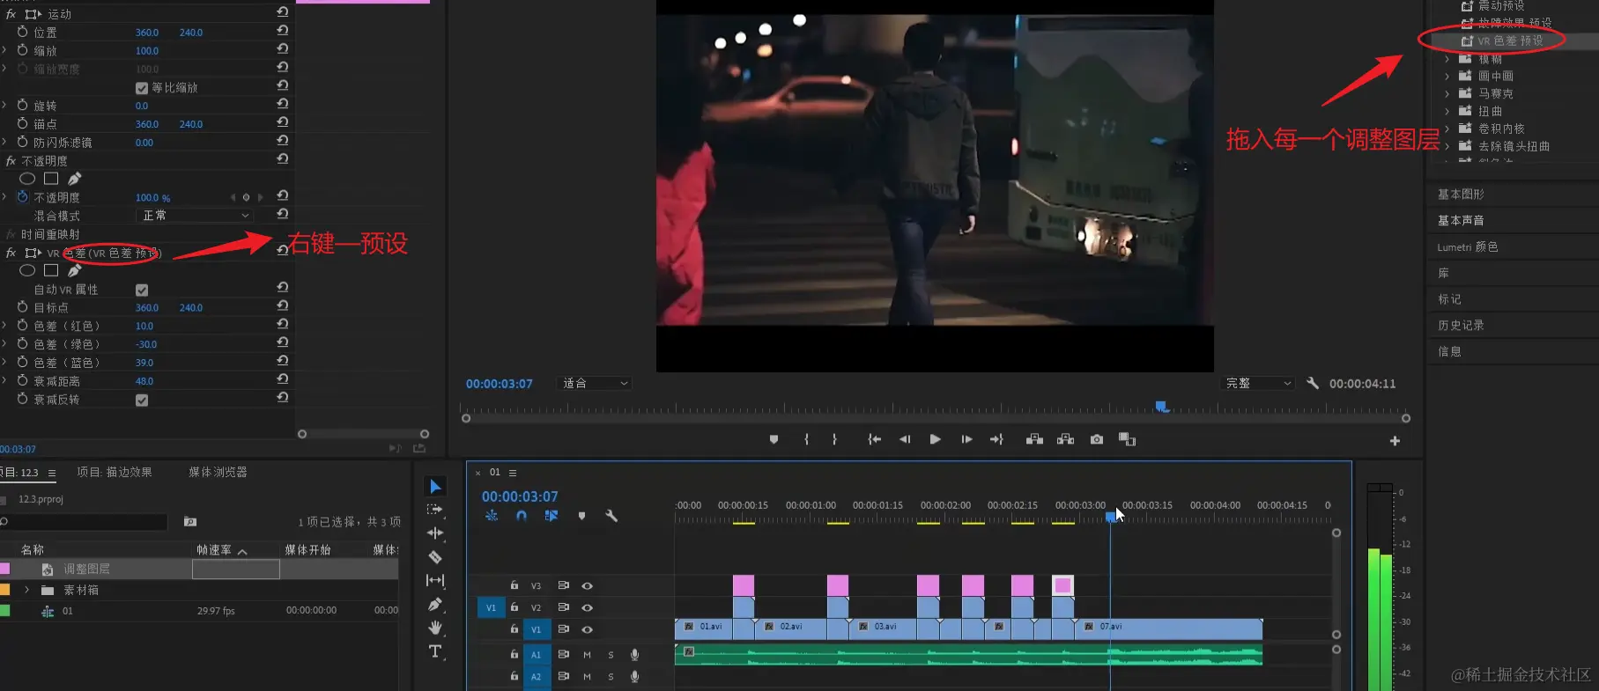The height and width of the screenshot is (691, 1599).
Task: Select the Type tool
Action: click(435, 651)
